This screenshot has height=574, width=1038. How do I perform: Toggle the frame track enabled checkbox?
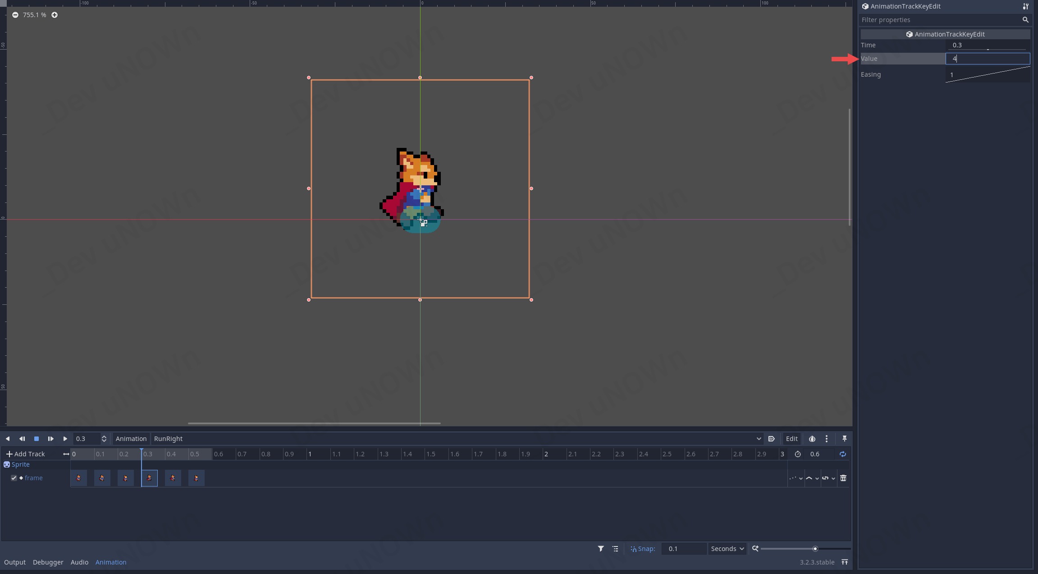14,478
